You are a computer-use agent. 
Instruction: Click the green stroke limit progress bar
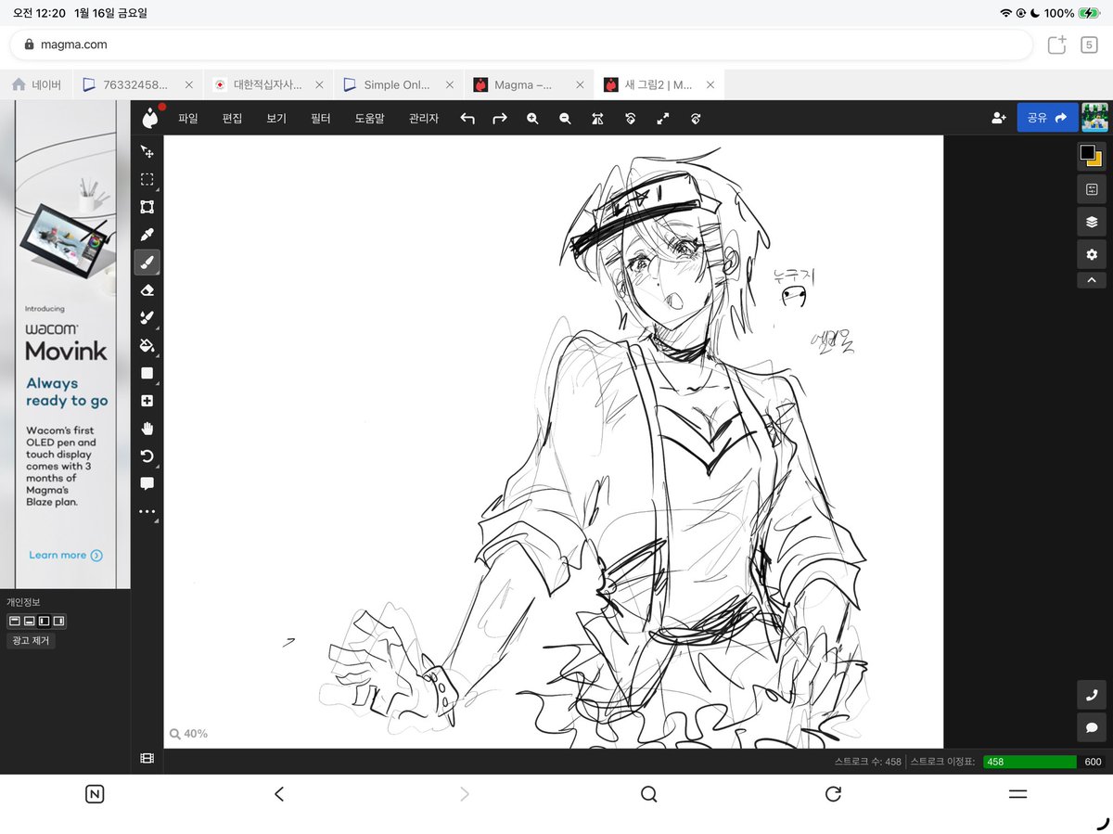pos(1030,762)
